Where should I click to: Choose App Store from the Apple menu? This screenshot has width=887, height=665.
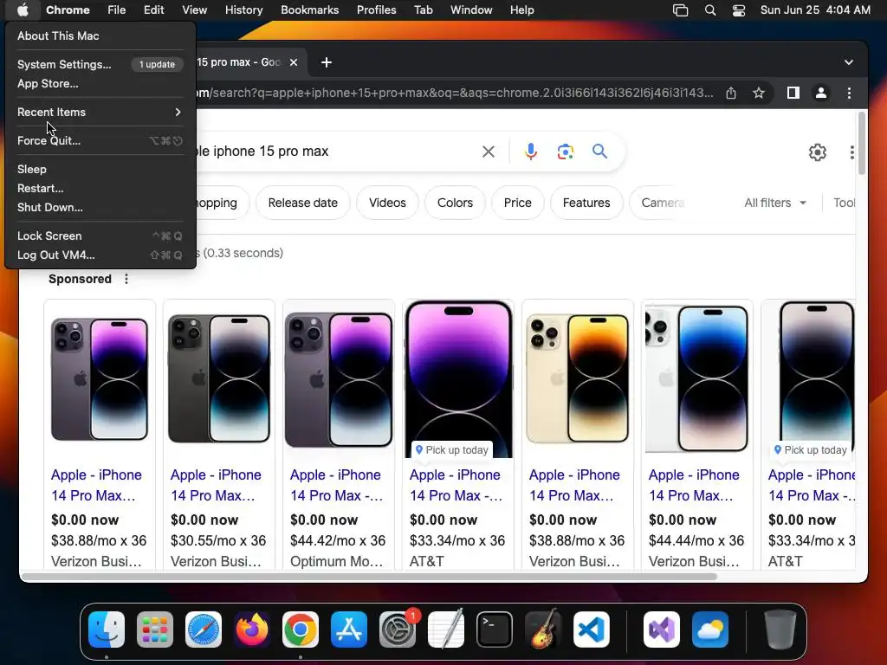[100, 83]
